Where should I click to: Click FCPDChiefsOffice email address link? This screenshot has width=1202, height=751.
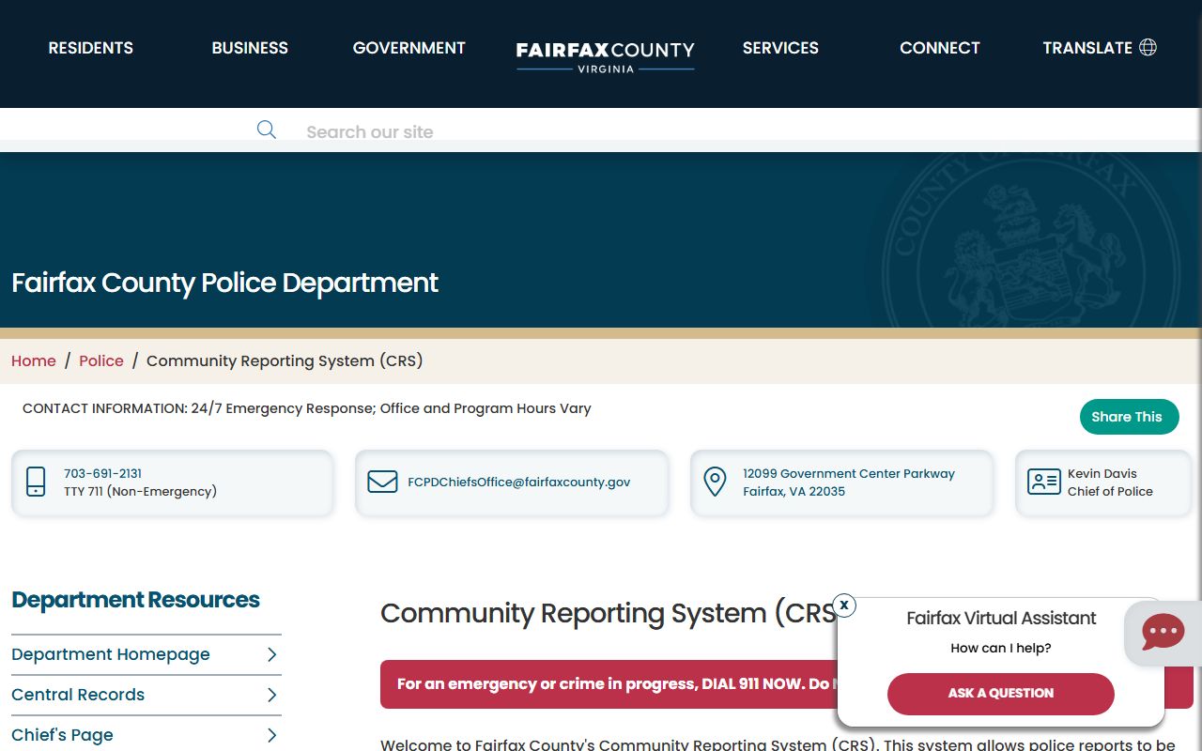click(x=519, y=482)
